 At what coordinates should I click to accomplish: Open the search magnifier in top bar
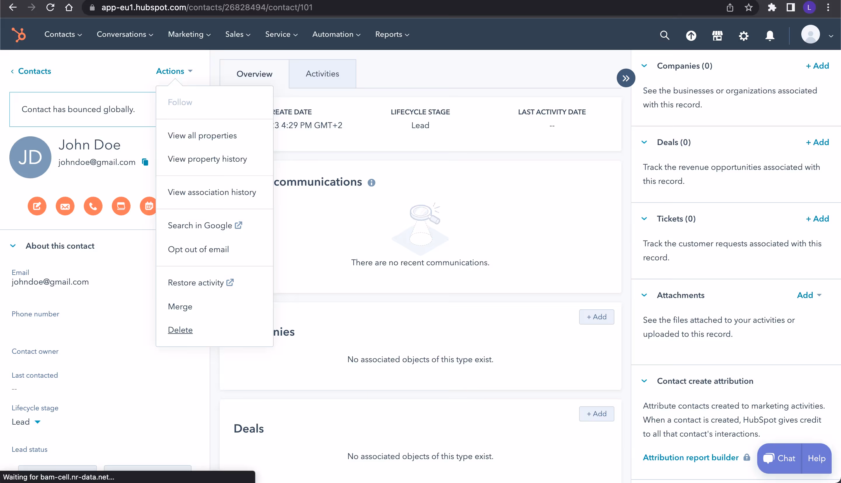664,35
